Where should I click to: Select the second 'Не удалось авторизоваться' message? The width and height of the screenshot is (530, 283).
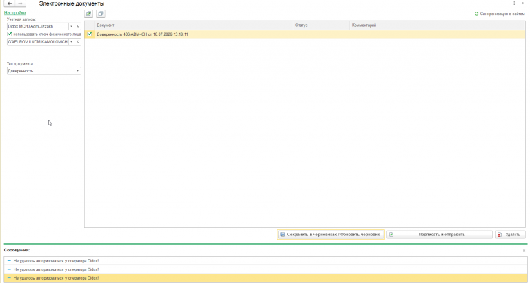(265, 269)
